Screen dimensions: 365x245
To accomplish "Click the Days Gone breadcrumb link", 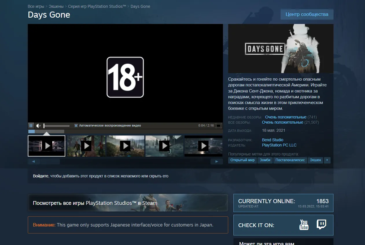I will [x=140, y=6].
